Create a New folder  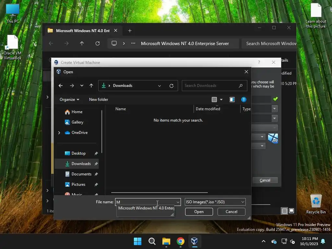click(99, 100)
